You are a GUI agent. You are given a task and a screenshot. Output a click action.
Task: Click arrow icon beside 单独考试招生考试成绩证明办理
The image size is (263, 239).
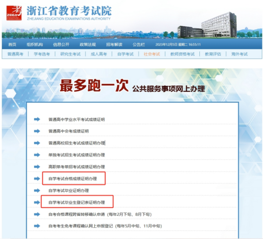37,155
